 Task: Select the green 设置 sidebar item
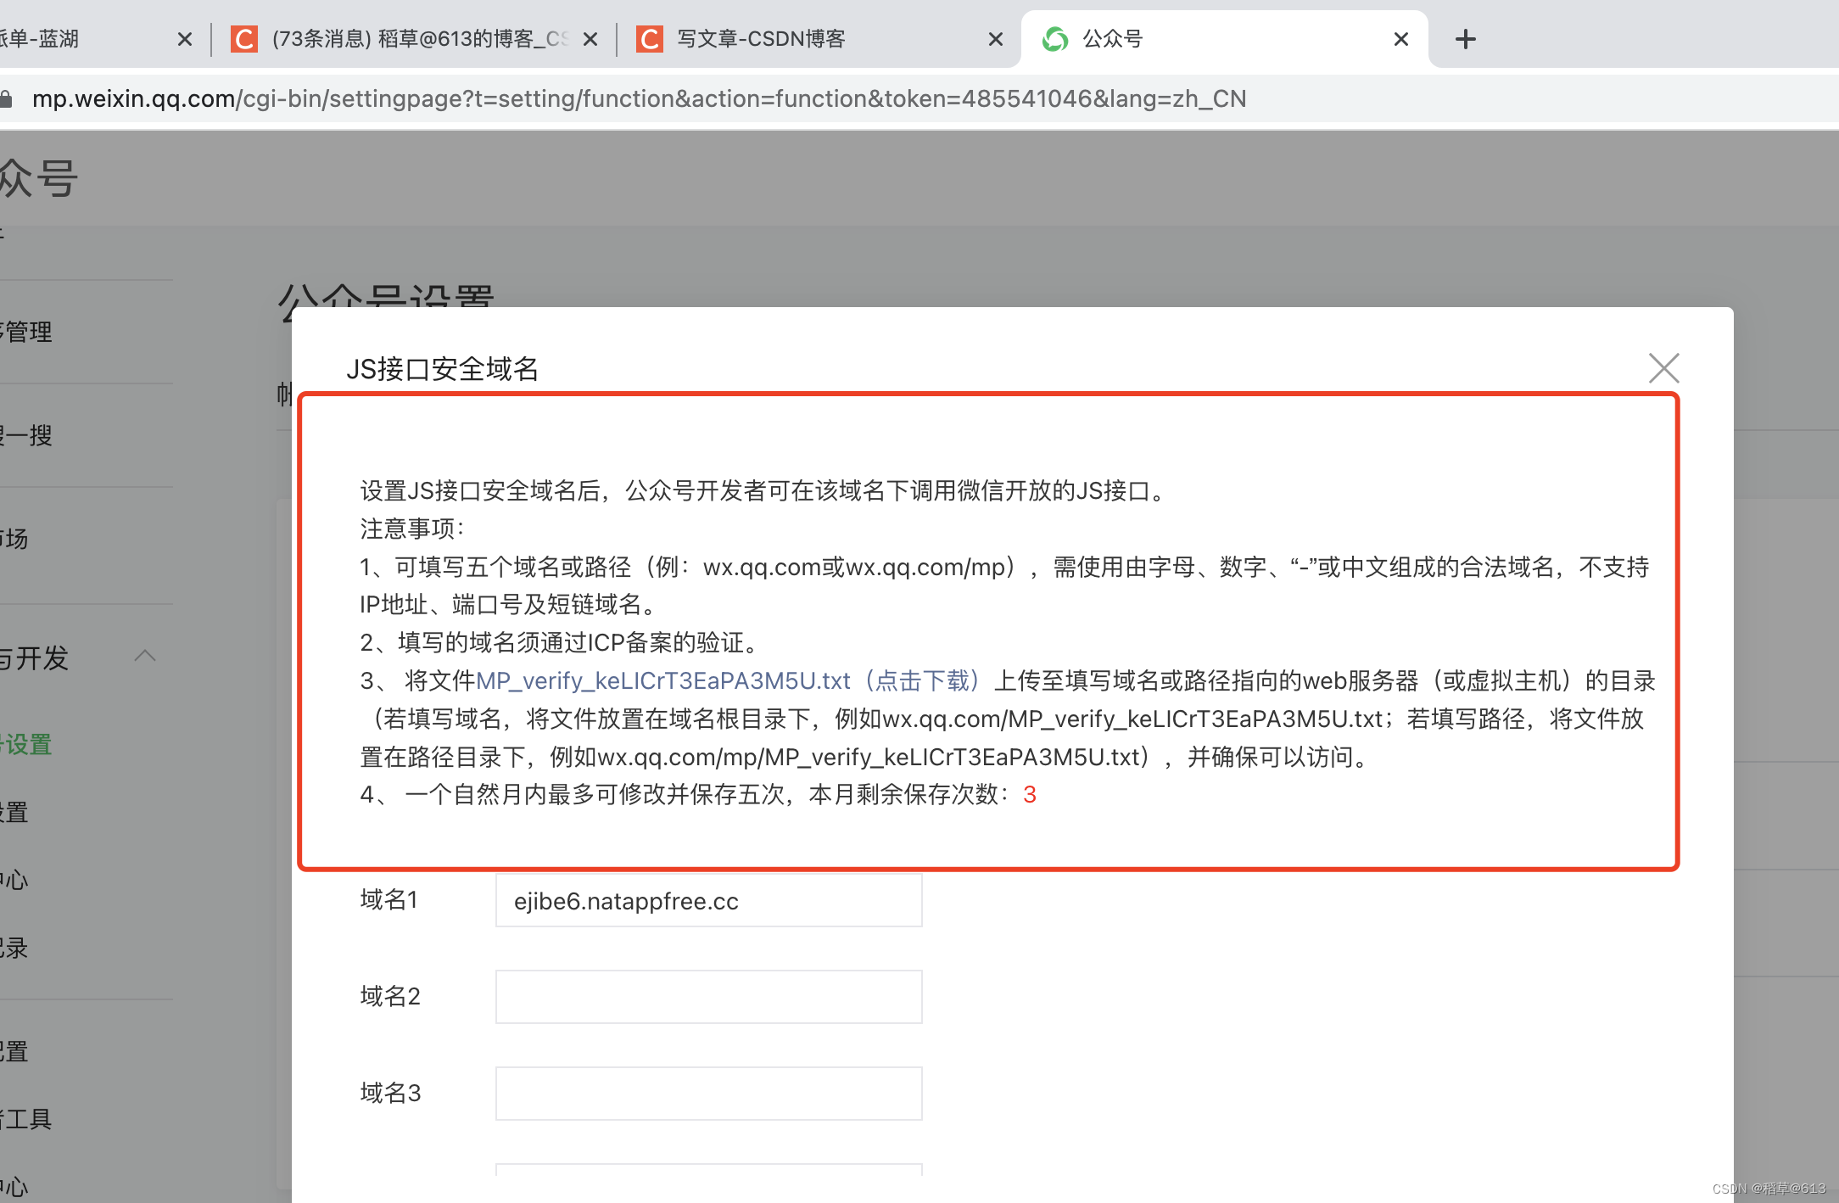click(x=26, y=744)
